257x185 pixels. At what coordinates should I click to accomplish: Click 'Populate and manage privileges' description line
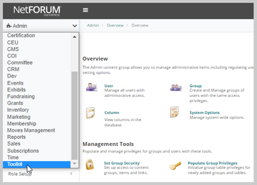(x=147, y=151)
